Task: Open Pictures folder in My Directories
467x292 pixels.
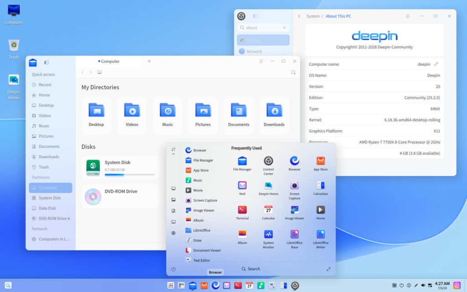Action: pyautogui.click(x=203, y=115)
